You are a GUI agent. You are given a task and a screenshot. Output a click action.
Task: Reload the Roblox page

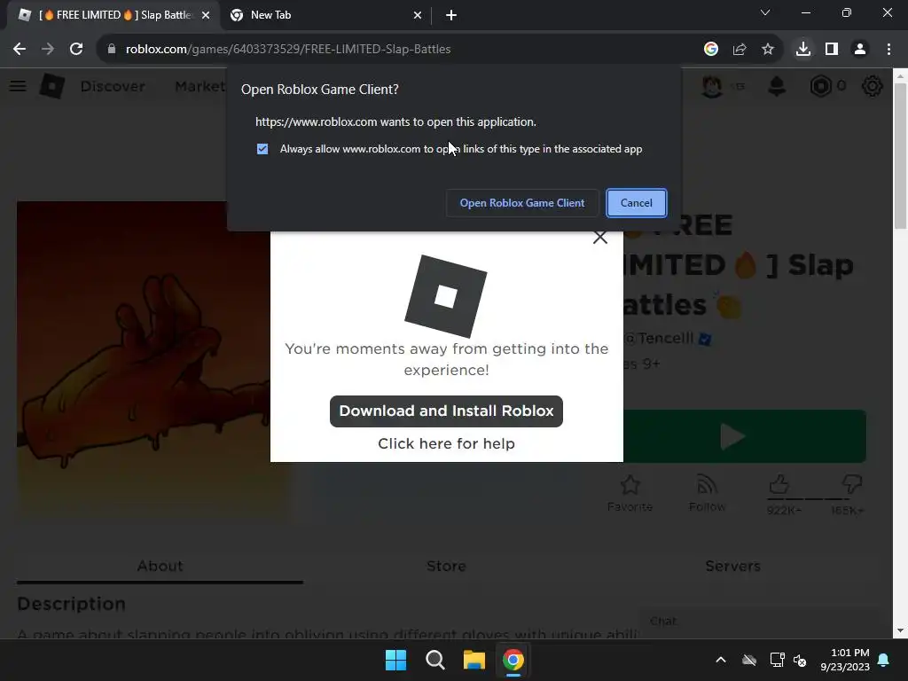[x=76, y=50]
